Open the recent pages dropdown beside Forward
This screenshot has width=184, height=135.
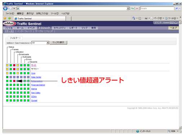coord(14,8)
